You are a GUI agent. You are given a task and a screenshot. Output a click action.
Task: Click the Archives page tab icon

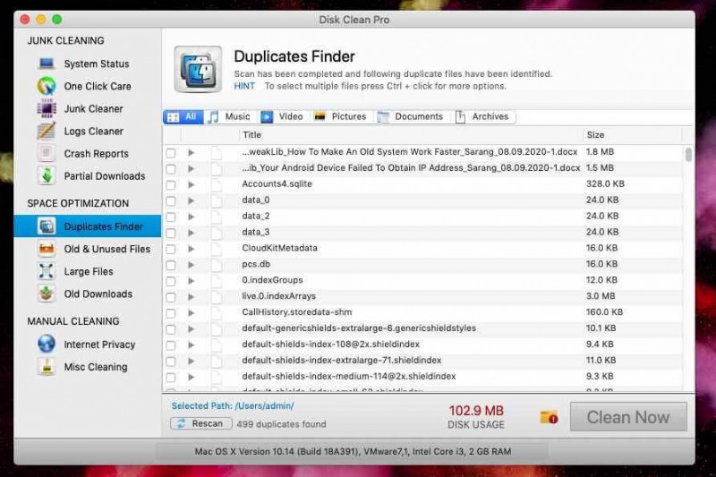coord(460,117)
